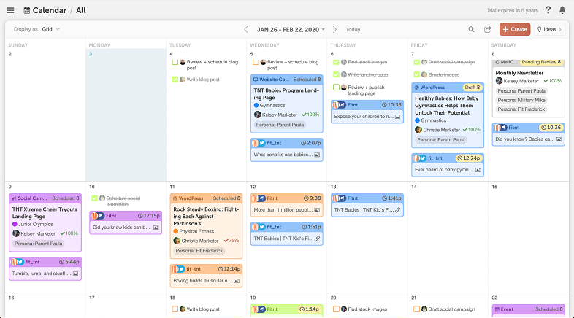Click Draft status badge on WordPress card

tap(472, 88)
